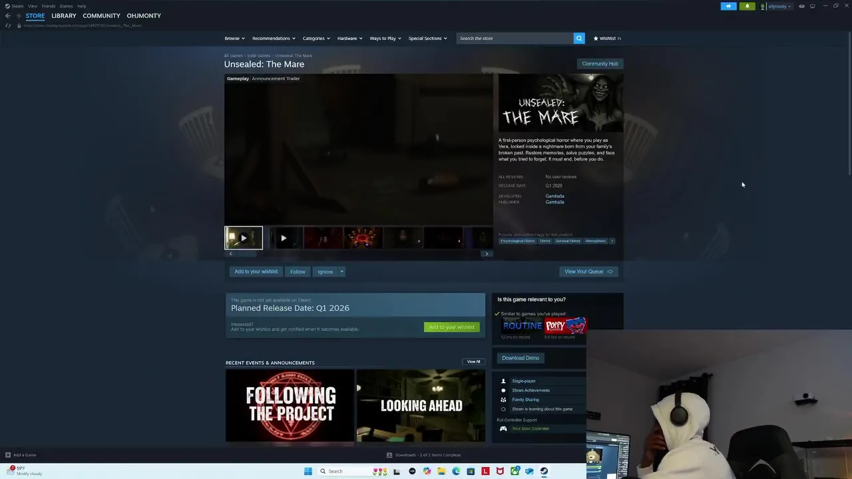Click the Steam icon in the taskbar
This screenshot has width=852, height=479.
click(544, 471)
